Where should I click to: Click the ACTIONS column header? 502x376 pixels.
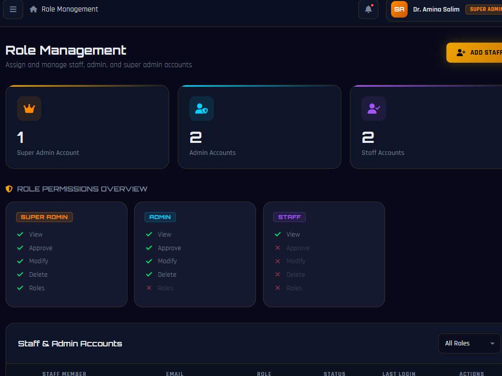(471, 374)
